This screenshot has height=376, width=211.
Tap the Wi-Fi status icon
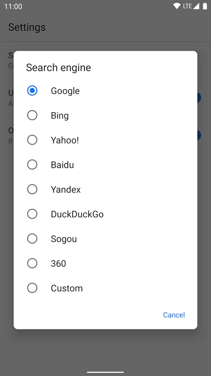tap(177, 6)
